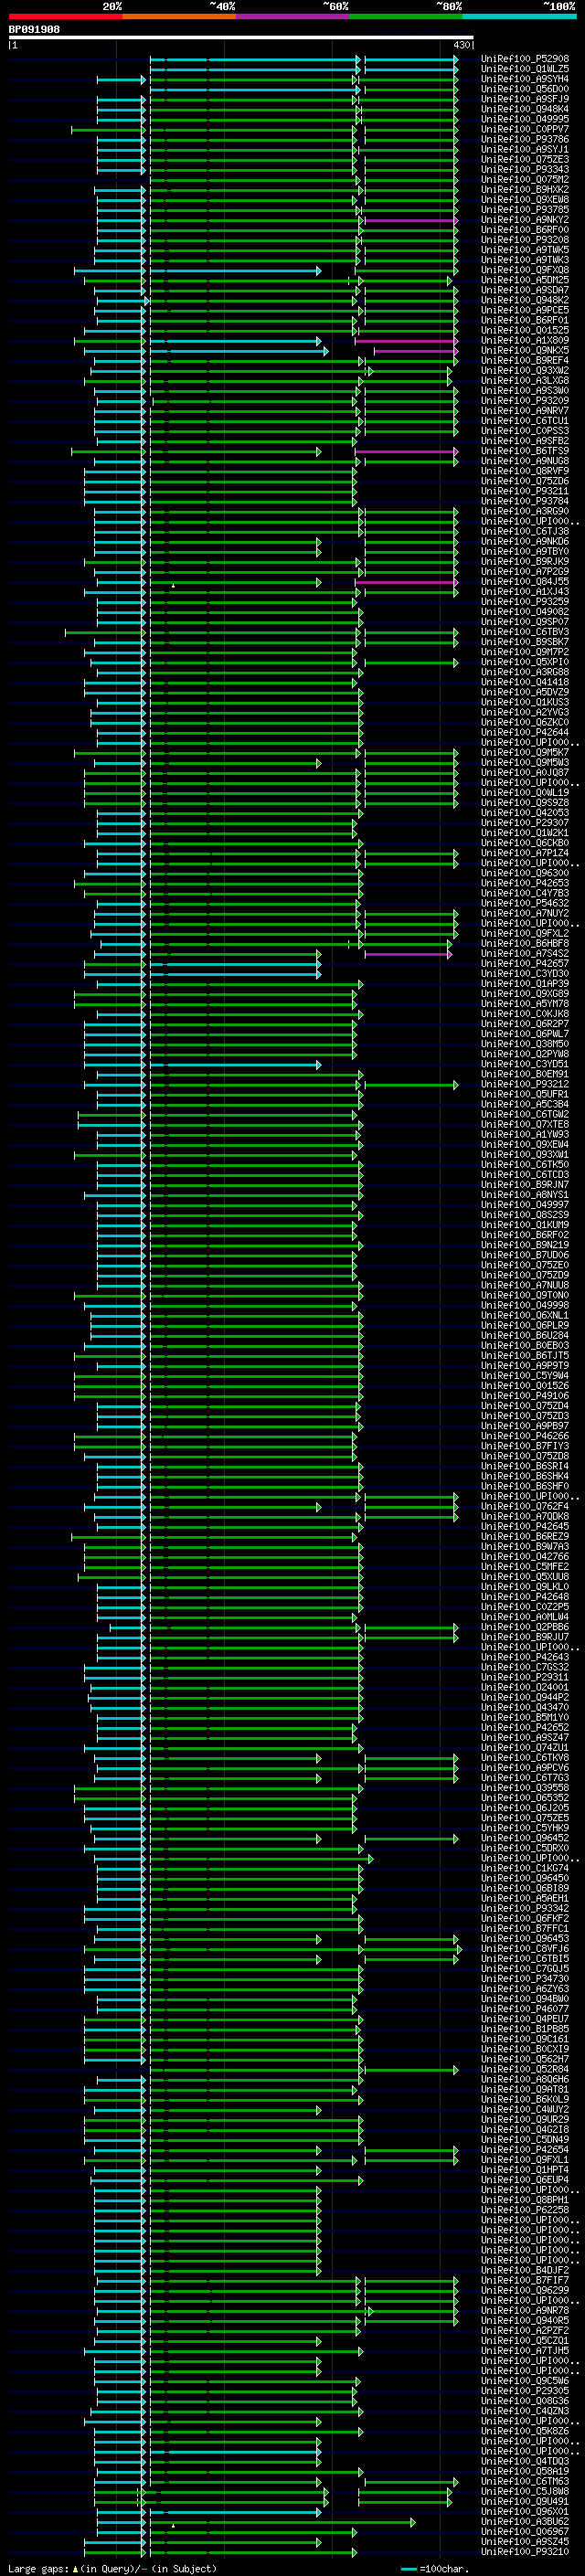Viewport: 585px width, 2576px height.
Task: Click the UniRef100_Q84J55 label
Action: [525, 581]
